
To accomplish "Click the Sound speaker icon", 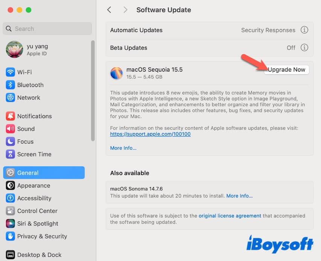I will click(11, 129).
